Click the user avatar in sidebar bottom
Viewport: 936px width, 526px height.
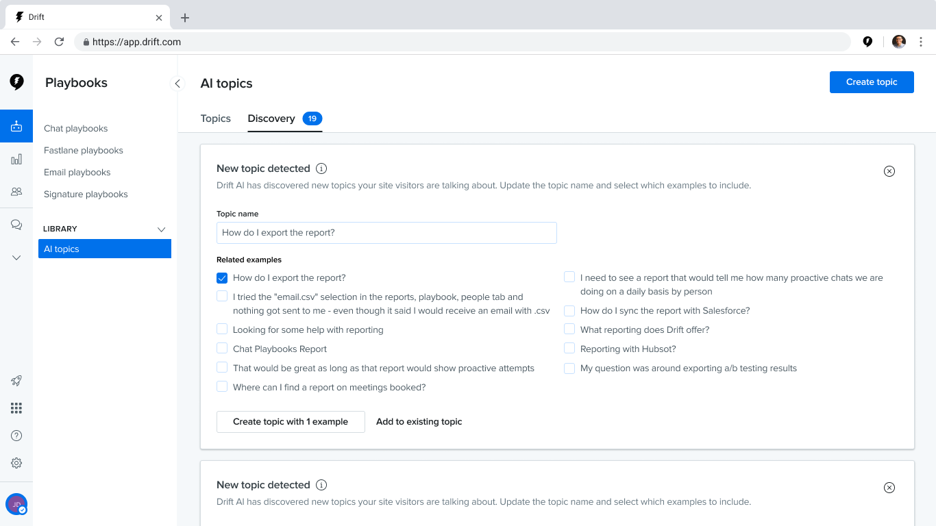(16, 504)
